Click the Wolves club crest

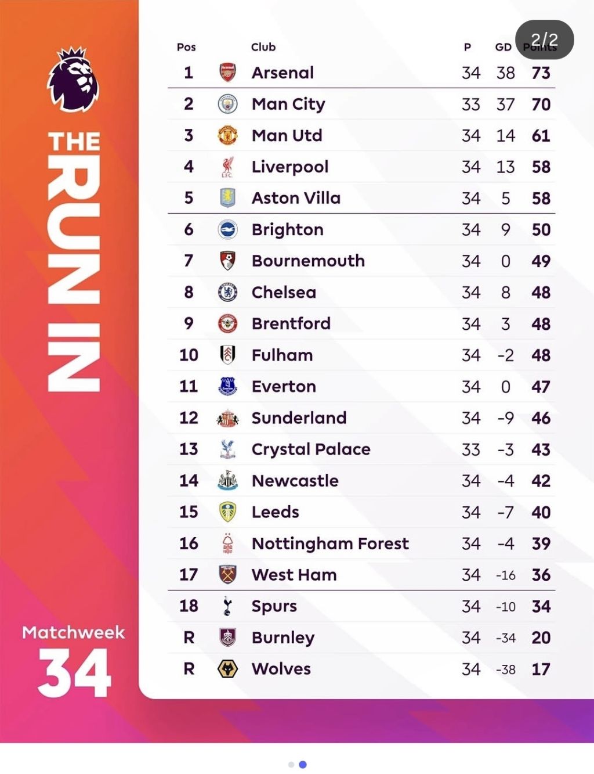point(227,669)
